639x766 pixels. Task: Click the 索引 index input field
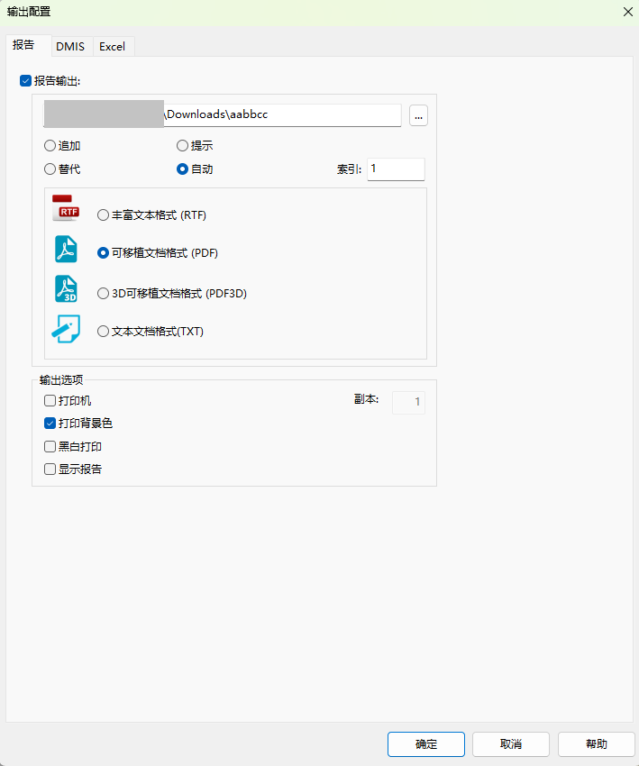coord(396,169)
